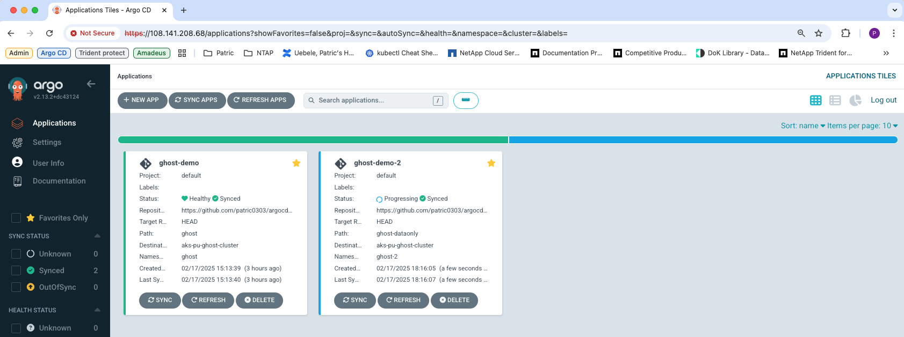Click the REFRESH APPS button
The height and width of the screenshot is (337, 904).
261,100
